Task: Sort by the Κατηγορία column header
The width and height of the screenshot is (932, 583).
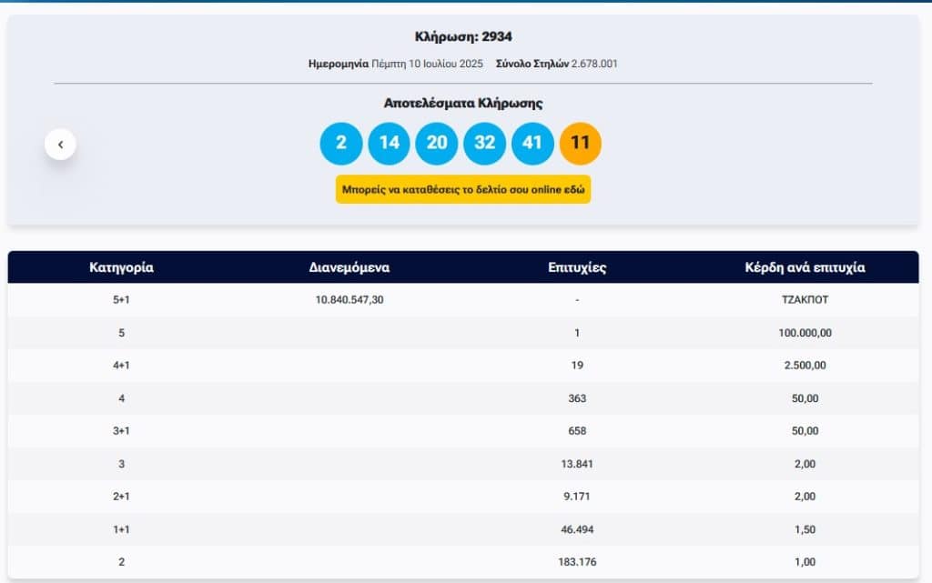Action: point(121,267)
